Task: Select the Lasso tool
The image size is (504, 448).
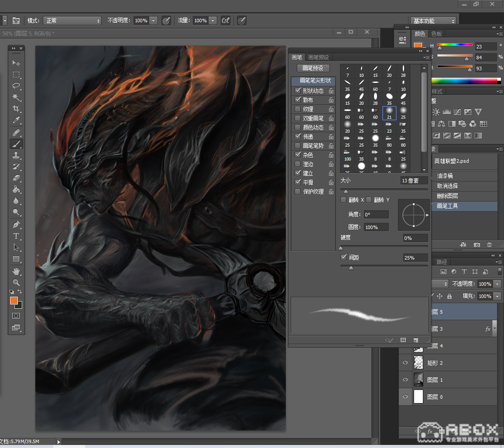Action: (x=16, y=86)
